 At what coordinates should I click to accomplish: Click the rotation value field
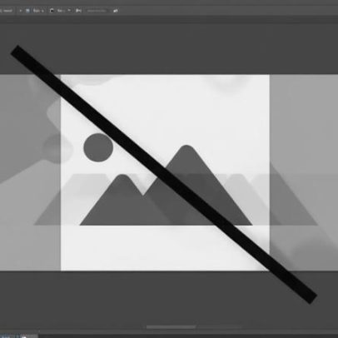pyautogui.click(x=61, y=11)
